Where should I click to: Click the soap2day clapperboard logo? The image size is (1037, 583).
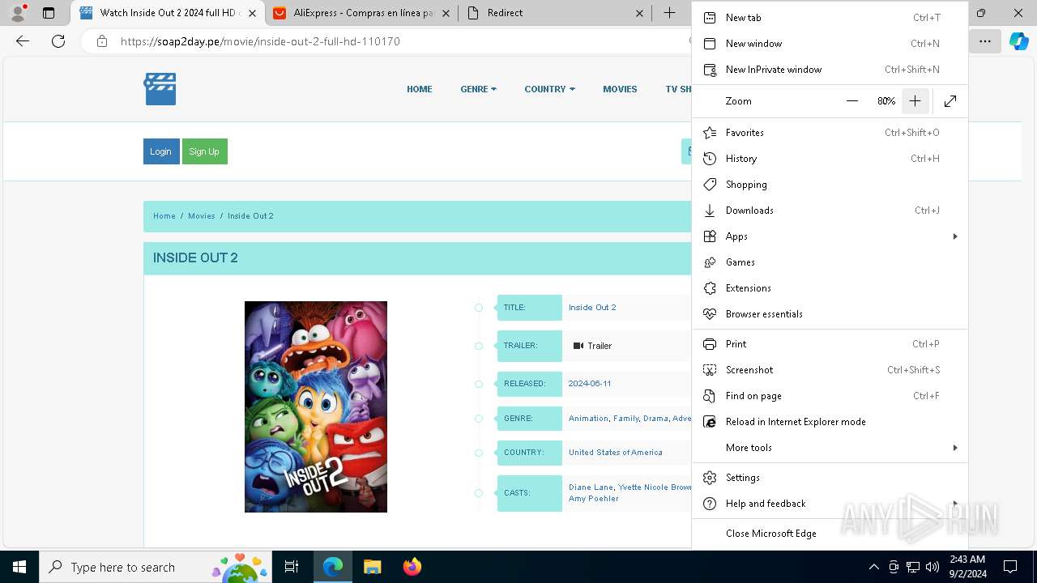coord(160,89)
